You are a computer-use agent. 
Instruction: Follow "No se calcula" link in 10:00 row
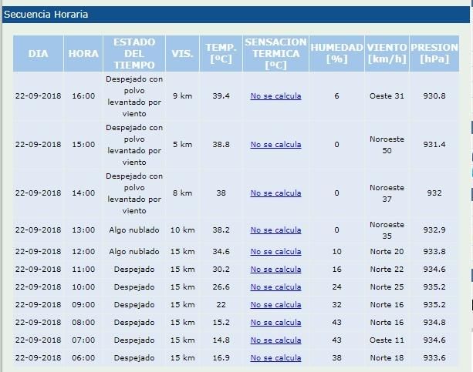tap(275, 287)
